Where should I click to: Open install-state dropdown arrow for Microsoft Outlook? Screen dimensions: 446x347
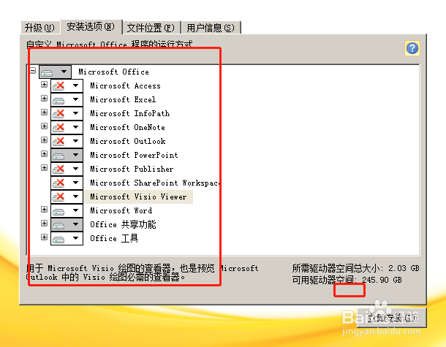point(75,141)
